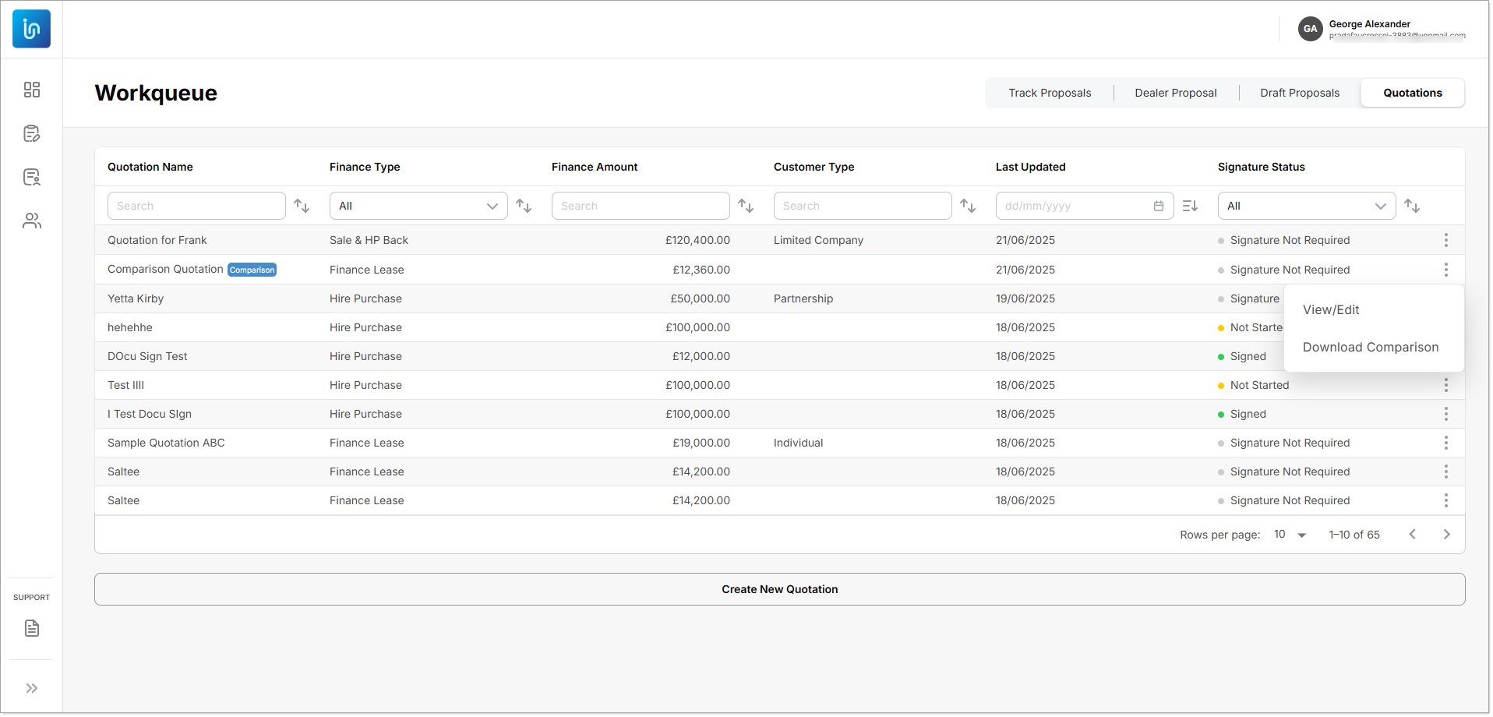Open the Signature Status filter dropdown
This screenshot has height=717, width=1493.
click(x=1307, y=206)
